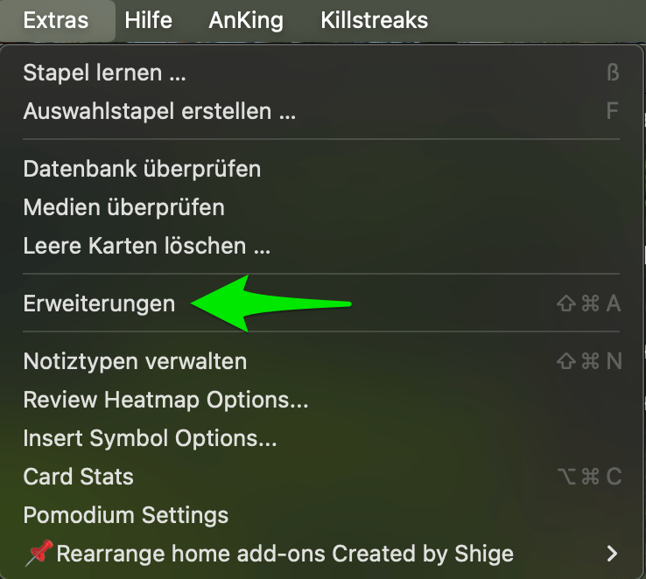This screenshot has height=579, width=646.
Task: Open Erweiterungen from the Extras menu
Action: [x=99, y=303]
